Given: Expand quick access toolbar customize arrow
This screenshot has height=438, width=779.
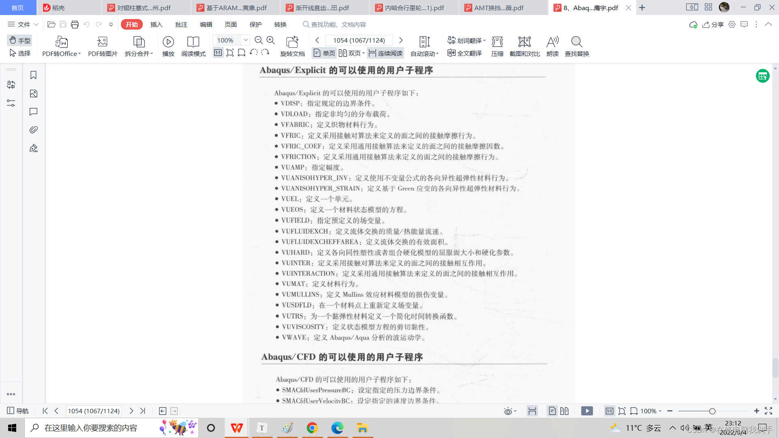Looking at the screenshot, I should click(x=111, y=24).
